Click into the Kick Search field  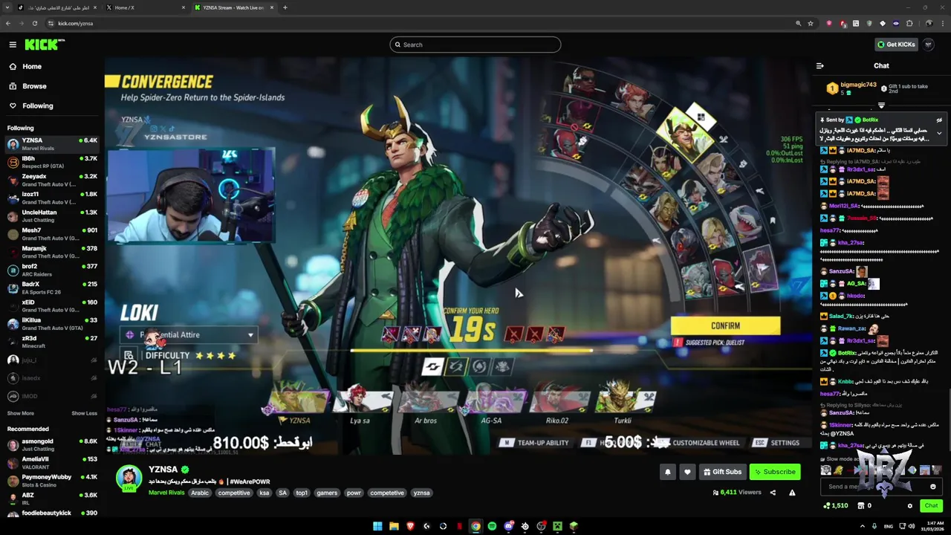(x=475, y=45)
